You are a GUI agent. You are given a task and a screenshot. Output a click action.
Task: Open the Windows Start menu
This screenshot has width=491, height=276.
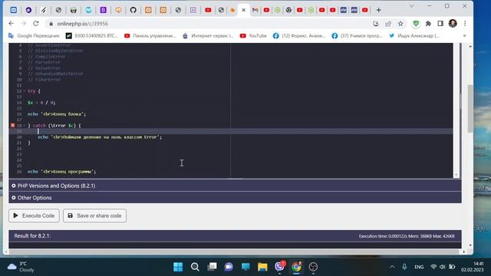[x=178, y=267]
